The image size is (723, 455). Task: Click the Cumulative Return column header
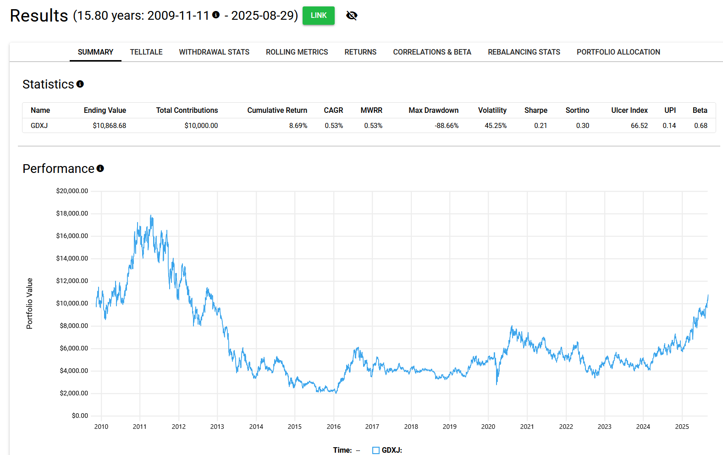(277, 110)
